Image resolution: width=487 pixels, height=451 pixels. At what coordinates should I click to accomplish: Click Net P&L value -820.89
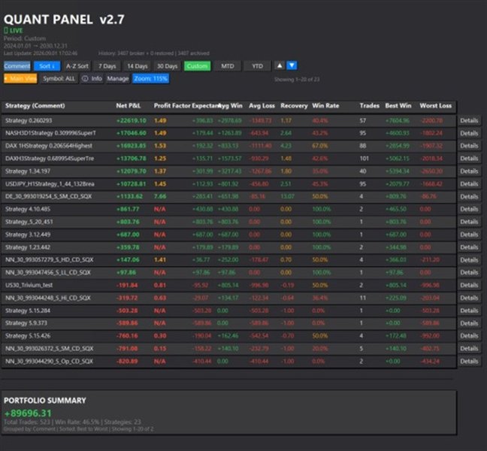pyautogui.click(x=127, y=362)
